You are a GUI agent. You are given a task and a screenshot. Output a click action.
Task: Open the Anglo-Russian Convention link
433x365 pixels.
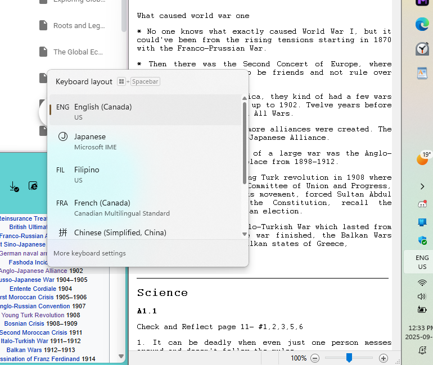click(x=35, y=306)
